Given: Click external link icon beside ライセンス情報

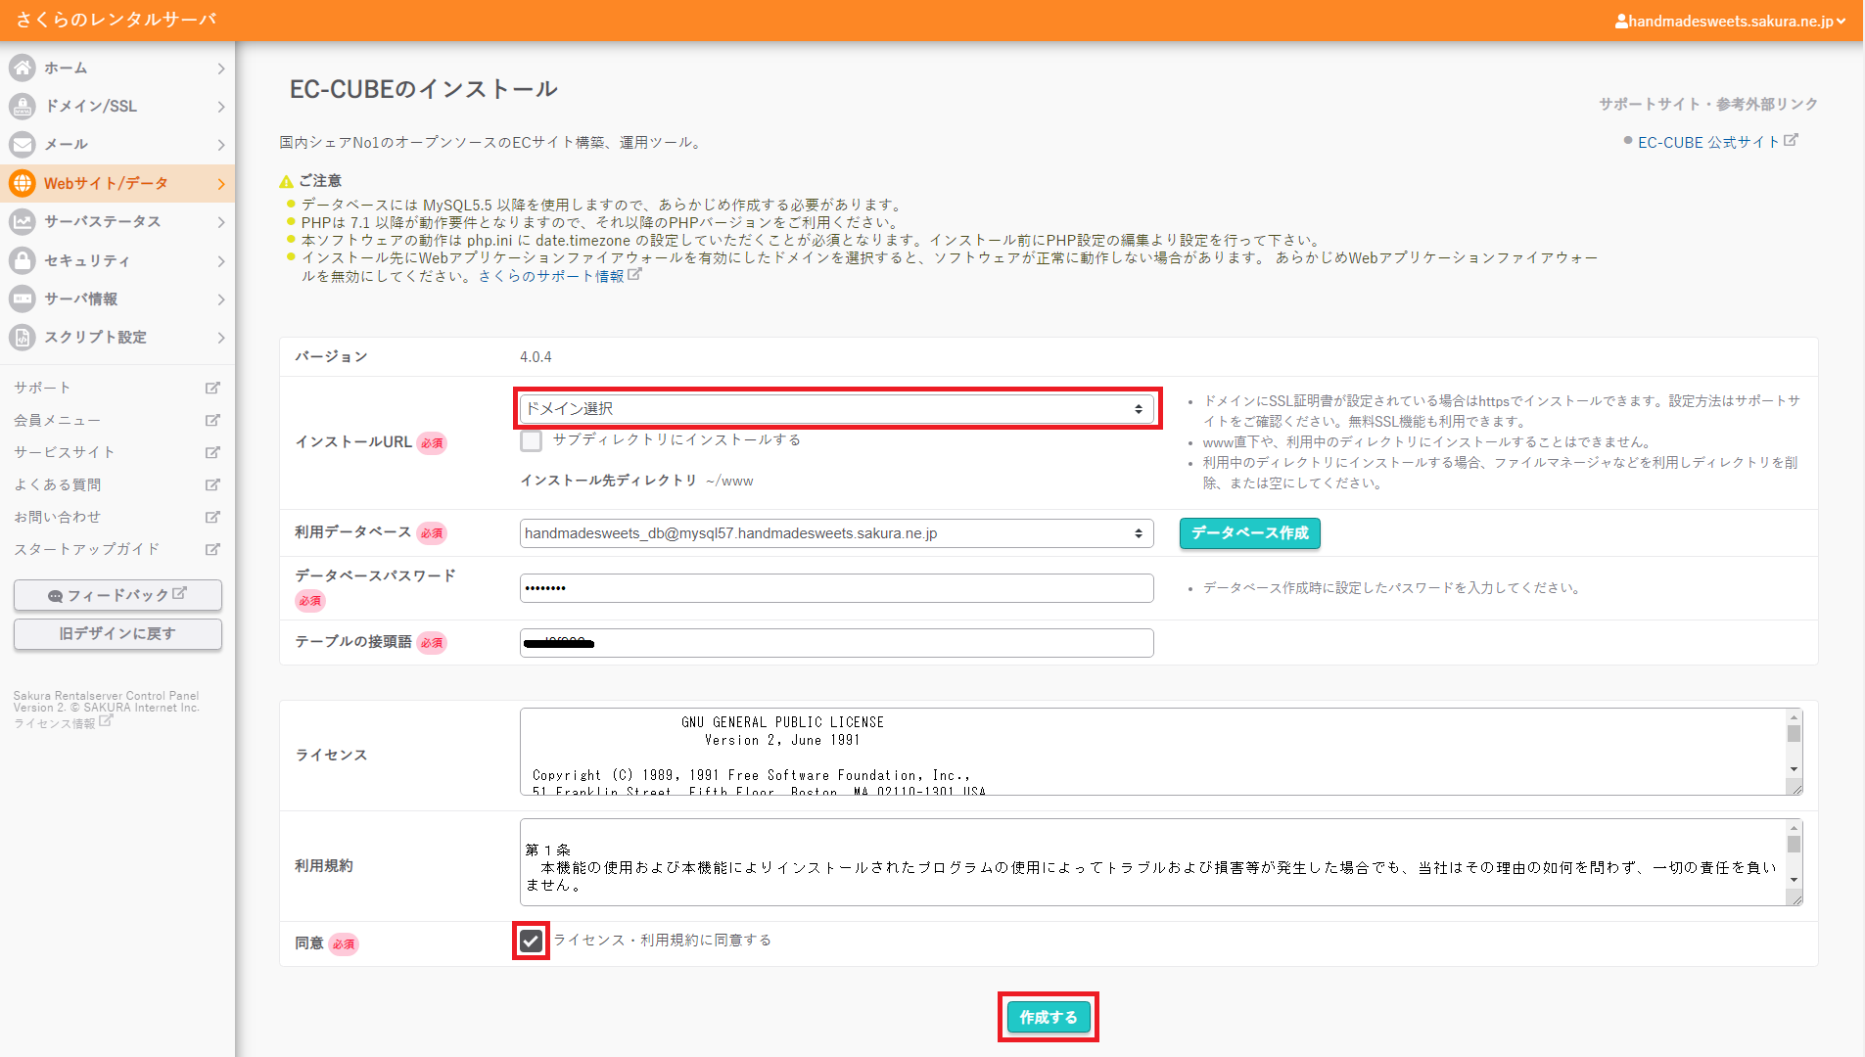Looking at the screenshot, I should tap(106, 721).
